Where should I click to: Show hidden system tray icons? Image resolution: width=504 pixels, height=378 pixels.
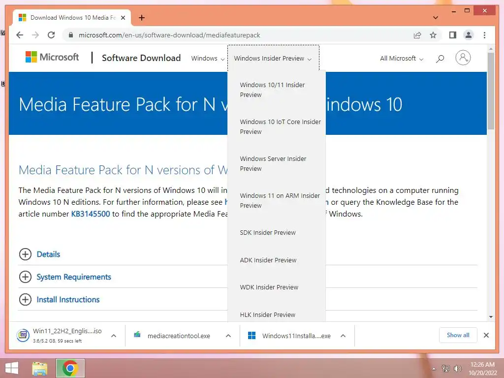click(x=434, y=369)
